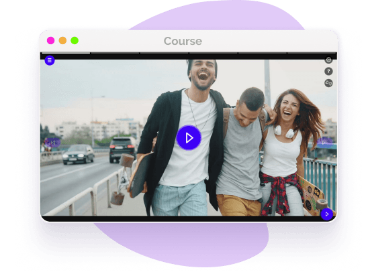Viewport: 368px width, 272px height.
Task: Click the orange window minimize dot
Action: coord(62,40)
